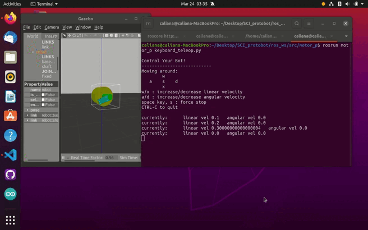
Task: Click the battery status icon
Action: click(356, 4)
